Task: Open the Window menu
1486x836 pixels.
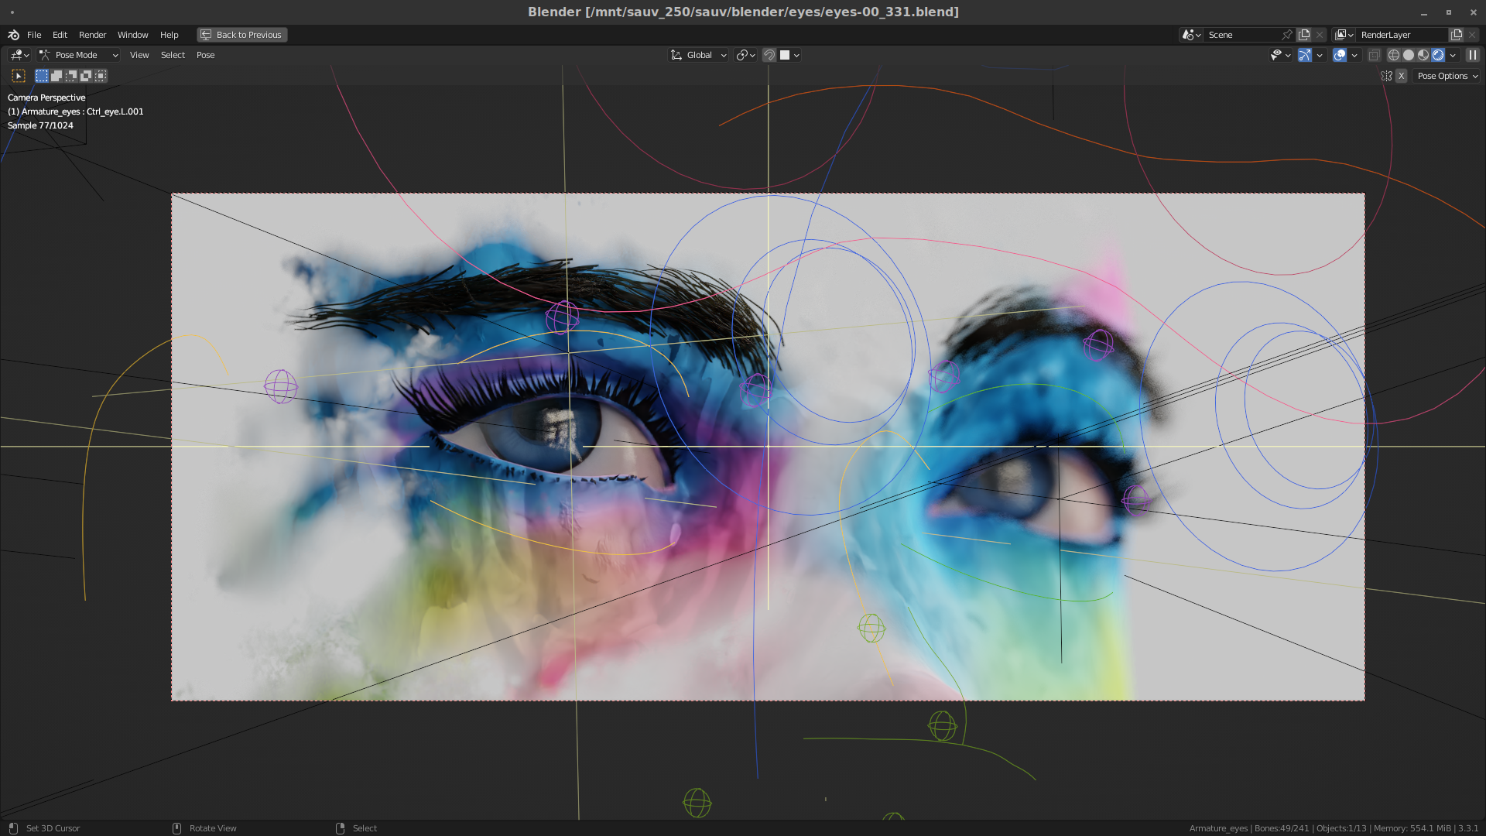Action: click(132, 35)
